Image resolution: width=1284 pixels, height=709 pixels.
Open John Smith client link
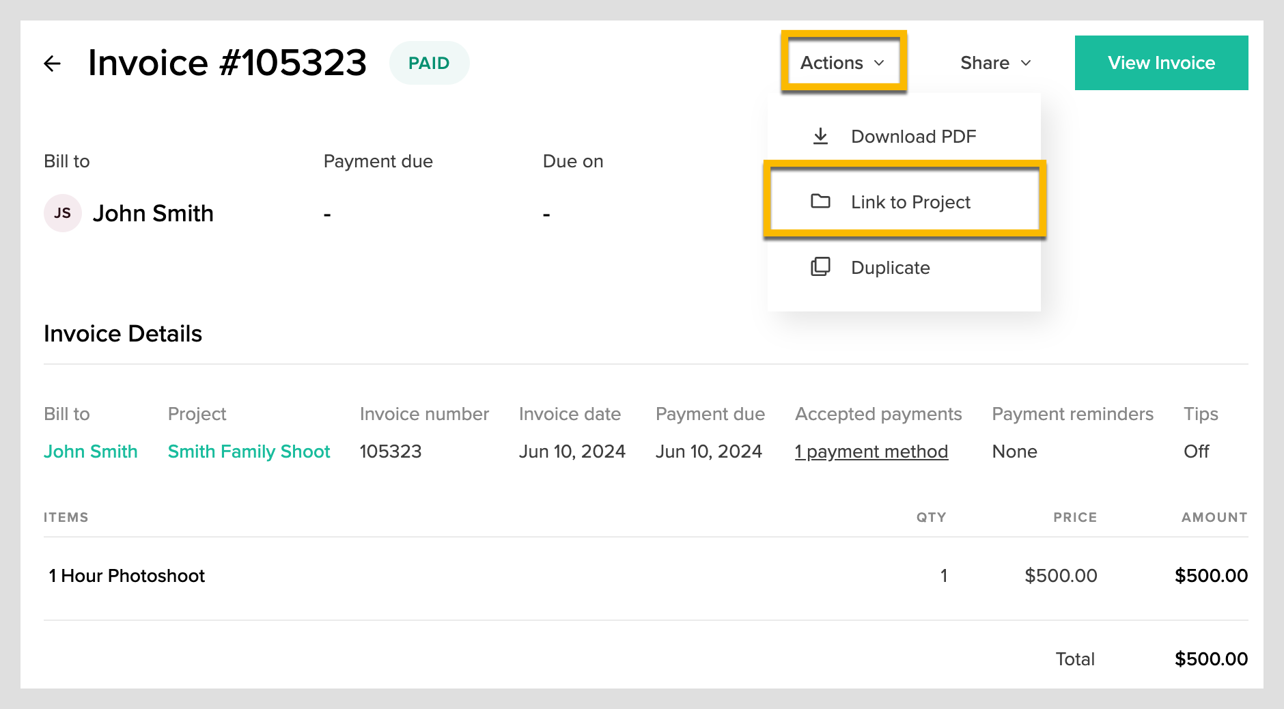click(91, 451)
